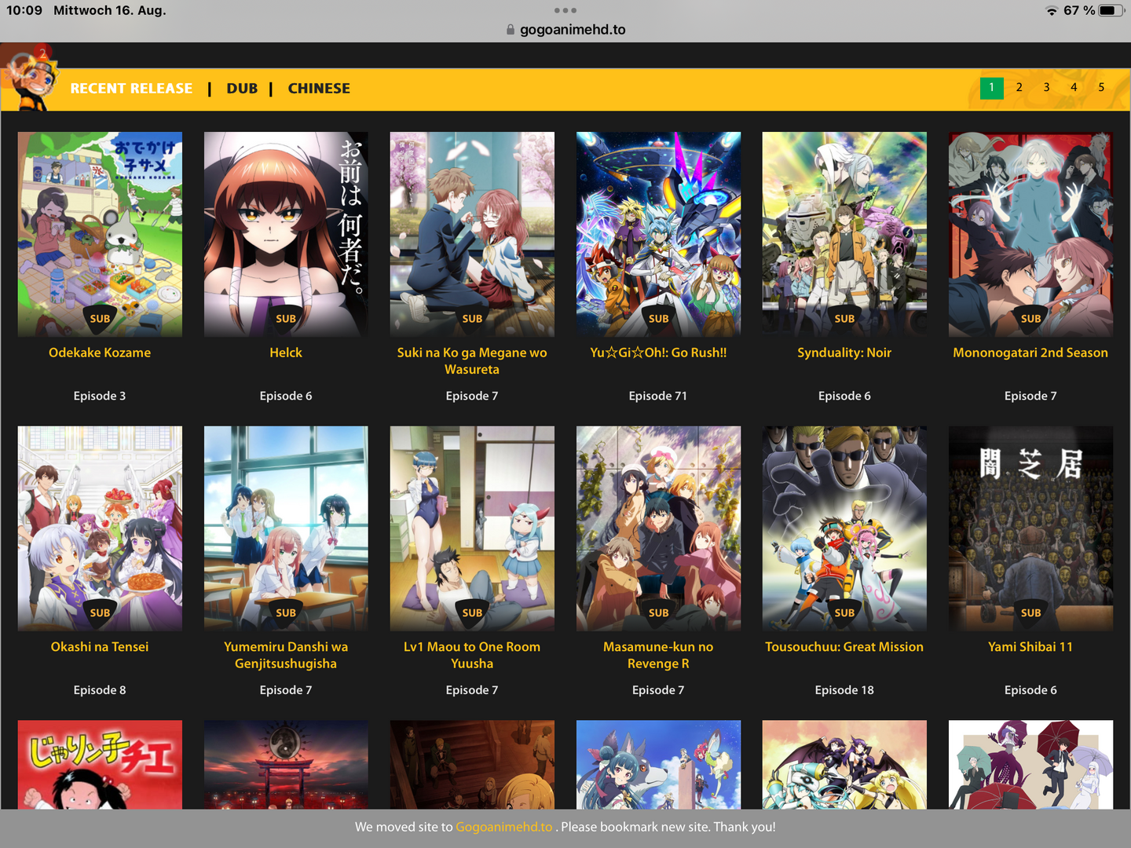This screenshot has height=848, width=1131.
Task: Open Helck title link
Action: tap(286, 353)
